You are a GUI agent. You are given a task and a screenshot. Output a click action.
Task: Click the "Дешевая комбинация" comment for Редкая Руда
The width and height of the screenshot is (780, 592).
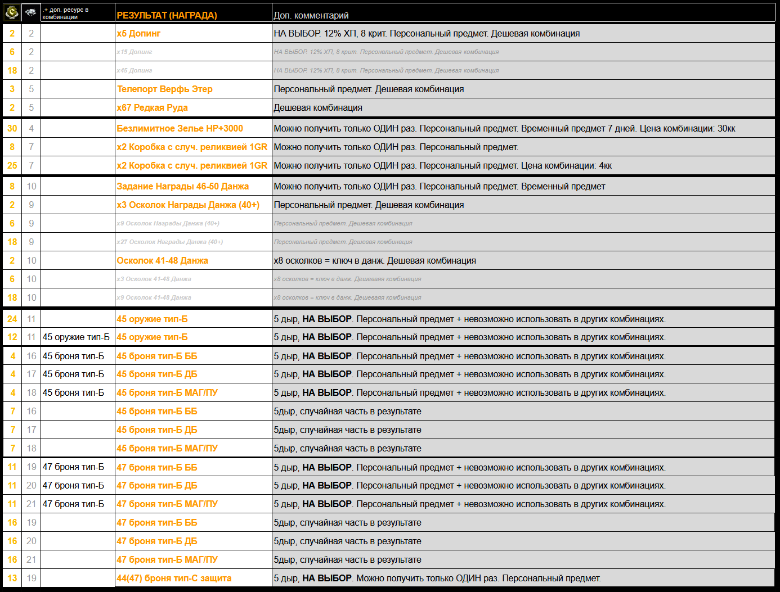(x=318, y=107)
